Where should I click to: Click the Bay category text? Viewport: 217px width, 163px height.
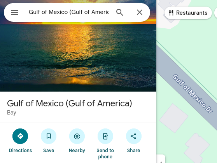pos(12,113)
